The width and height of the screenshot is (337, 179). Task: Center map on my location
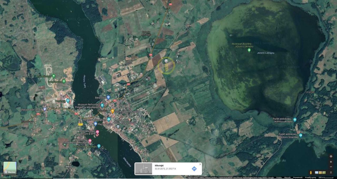331,156
